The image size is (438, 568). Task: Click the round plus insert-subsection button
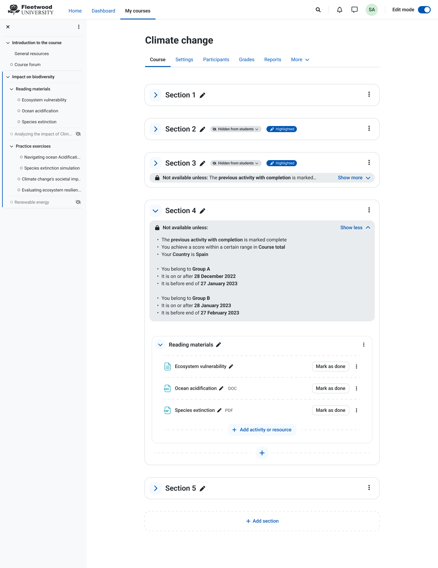click(262, 453)
